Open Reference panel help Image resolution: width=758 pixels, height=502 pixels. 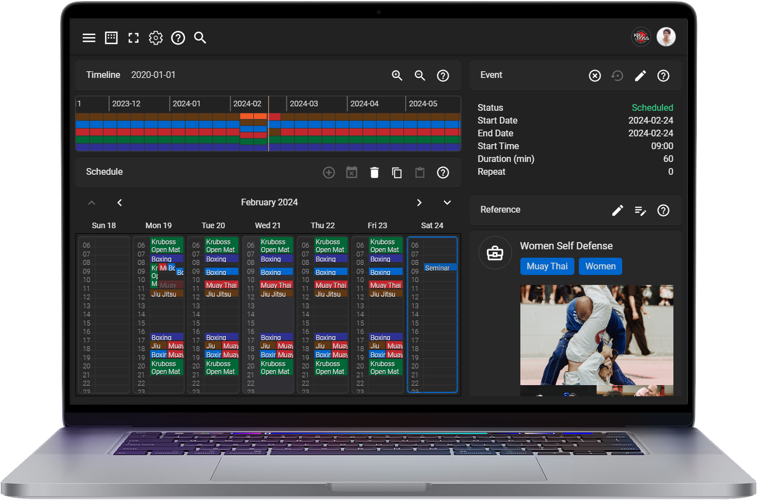(663, 210)
